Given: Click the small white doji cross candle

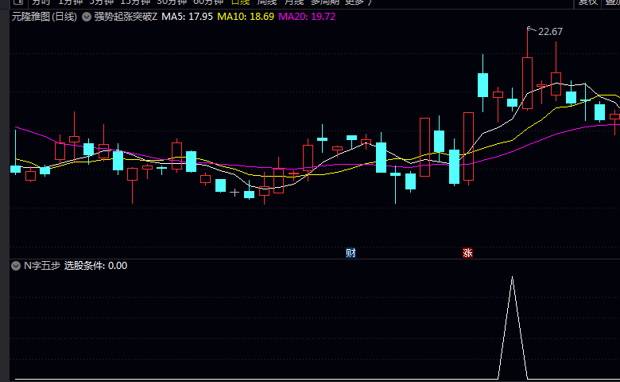Looking at the screenshot, I should point(234,193).
